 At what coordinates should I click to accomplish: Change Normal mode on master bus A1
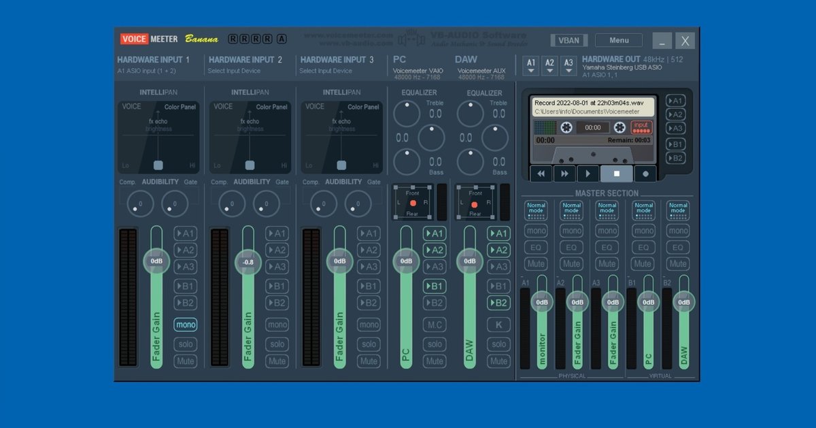(x=536, y=210)
